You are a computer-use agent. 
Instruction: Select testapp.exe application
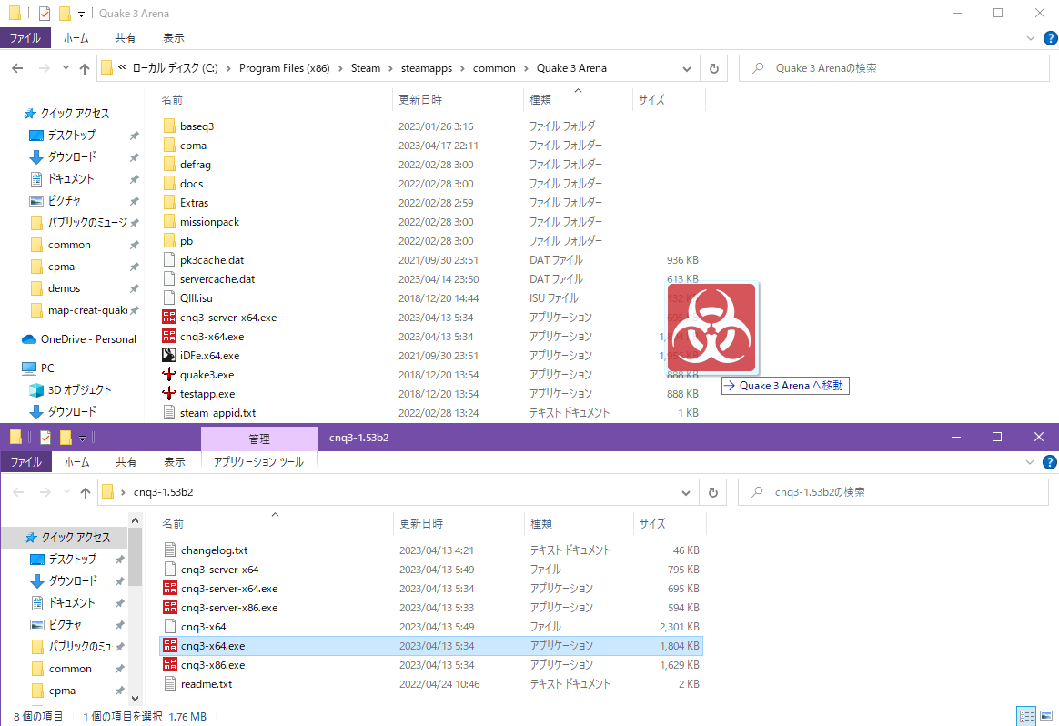point(207,394)
